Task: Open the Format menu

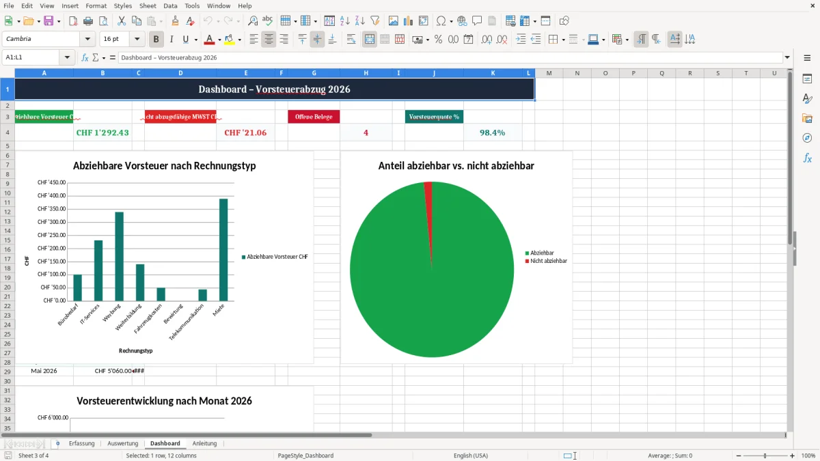Action: coord(96,5)
